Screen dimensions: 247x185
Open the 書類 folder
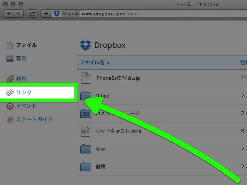(100, 166)
